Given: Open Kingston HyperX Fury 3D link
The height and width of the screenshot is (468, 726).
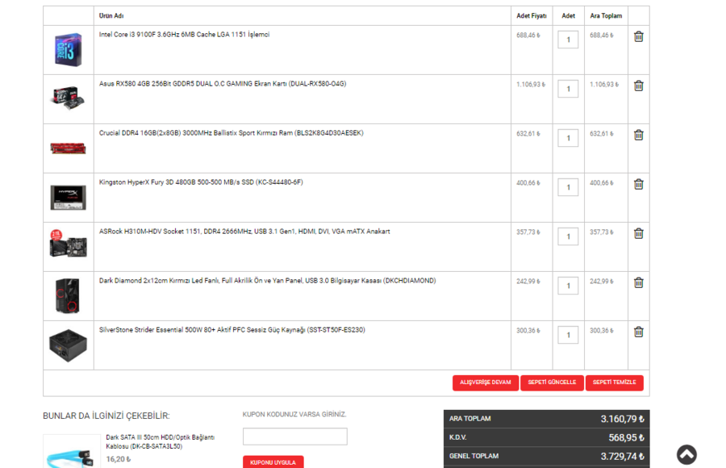Looking at the screenshot, I should click(201, 182).
